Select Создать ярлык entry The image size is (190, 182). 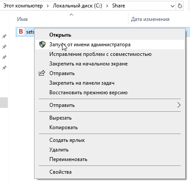coord(110,140)
